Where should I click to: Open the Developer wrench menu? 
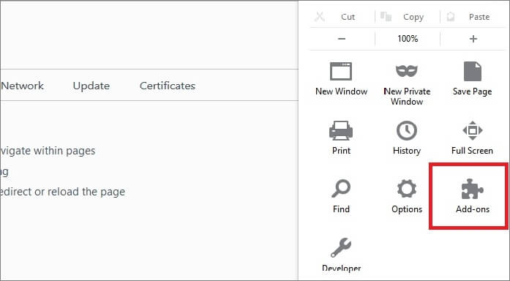tap(341, 255)
